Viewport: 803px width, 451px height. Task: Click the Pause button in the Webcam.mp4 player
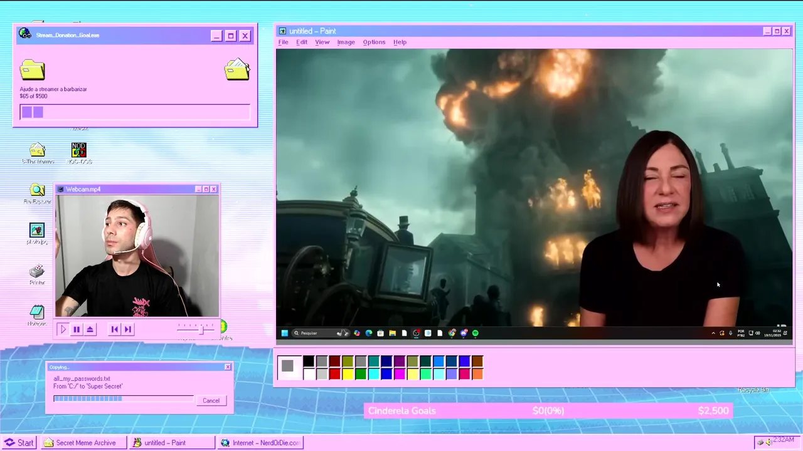pyautogui.click(x=77, y=329)
